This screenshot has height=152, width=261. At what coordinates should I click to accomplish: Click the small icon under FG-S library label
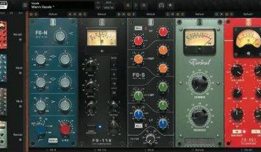click(x=20, y=106)
